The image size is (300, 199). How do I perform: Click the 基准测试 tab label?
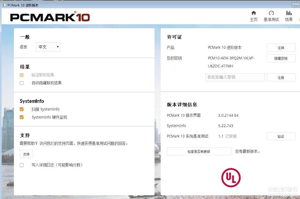271,19
